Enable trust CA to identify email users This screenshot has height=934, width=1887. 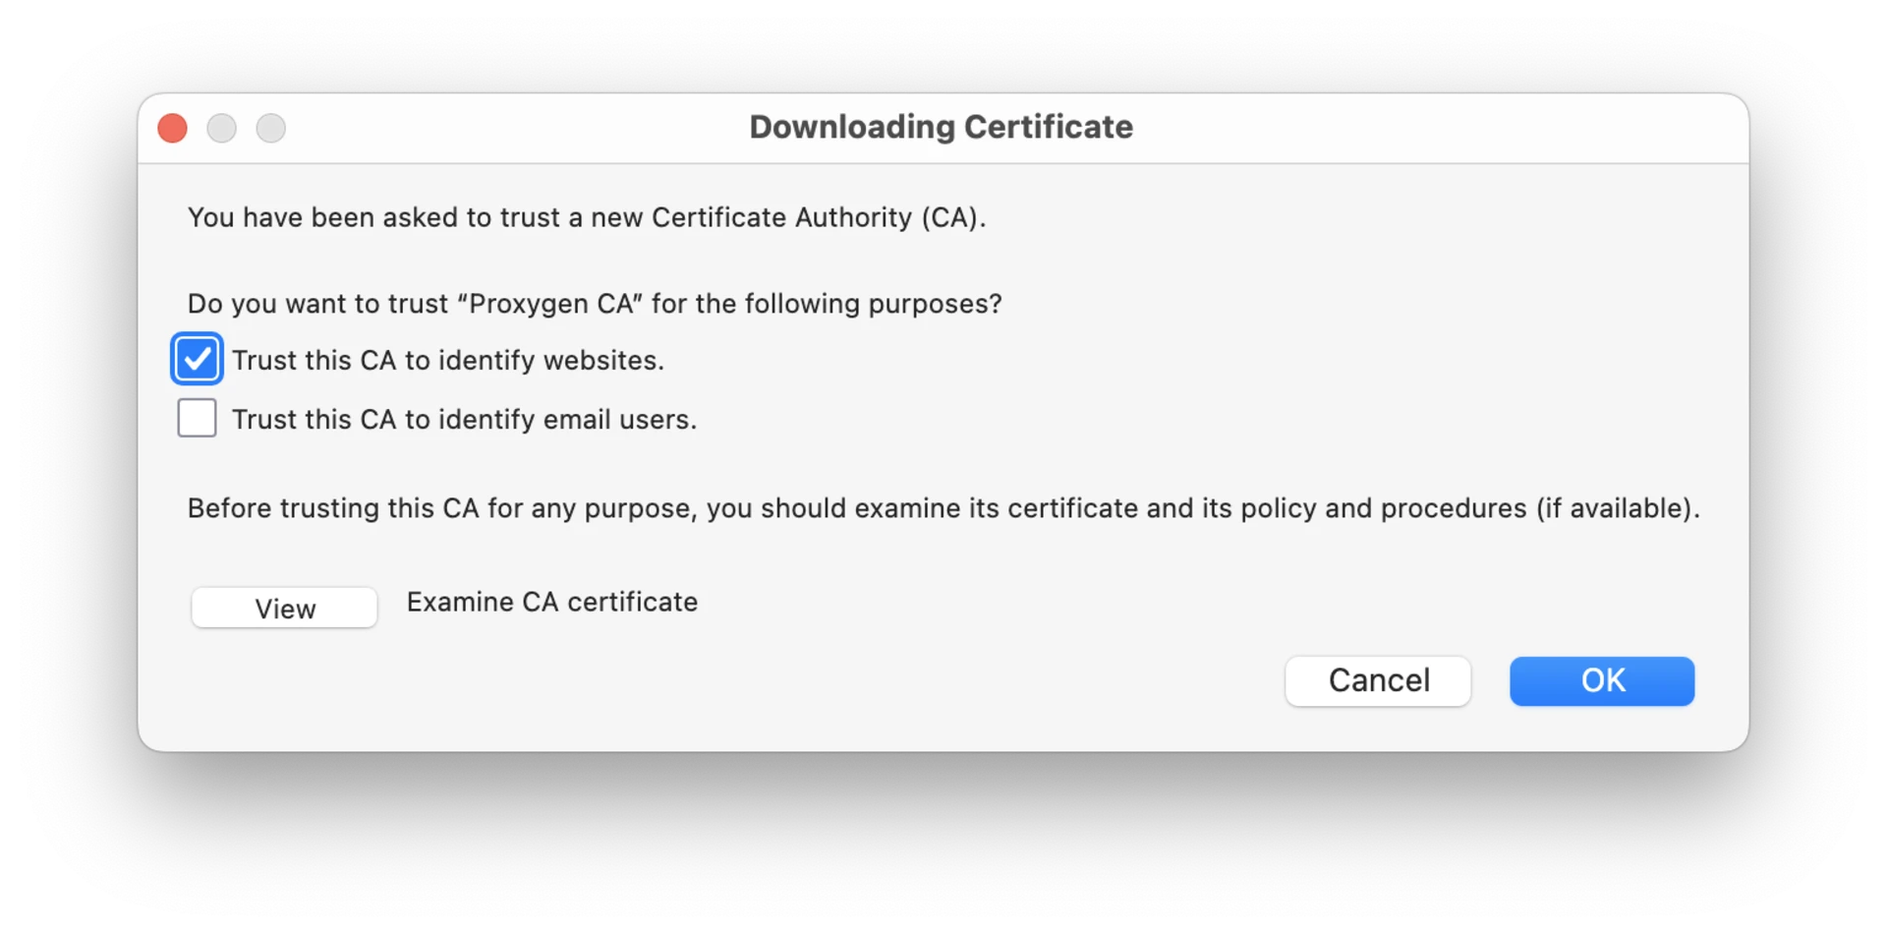pos(197,418)
